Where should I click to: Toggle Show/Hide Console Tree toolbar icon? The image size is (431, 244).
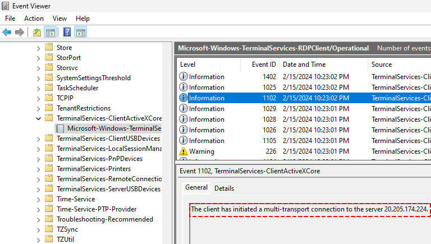51,32
